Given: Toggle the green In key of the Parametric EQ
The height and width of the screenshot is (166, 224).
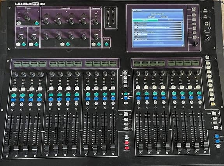Looking at the screenshot, I should 68,44.
